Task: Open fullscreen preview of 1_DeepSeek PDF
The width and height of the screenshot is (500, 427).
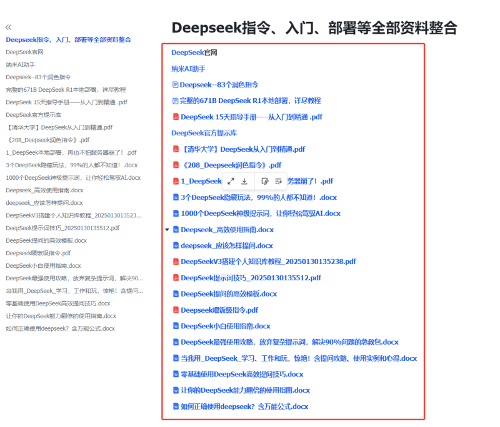Action: pyautogui.click(x=231, y=181)
